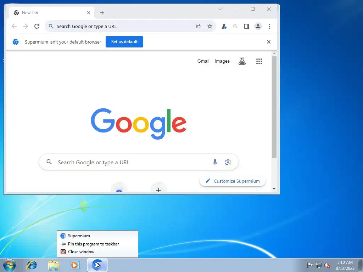Click Customize Supermium button
The height and width of the screenshot is (272, 363).
click(x=233, y=181)
